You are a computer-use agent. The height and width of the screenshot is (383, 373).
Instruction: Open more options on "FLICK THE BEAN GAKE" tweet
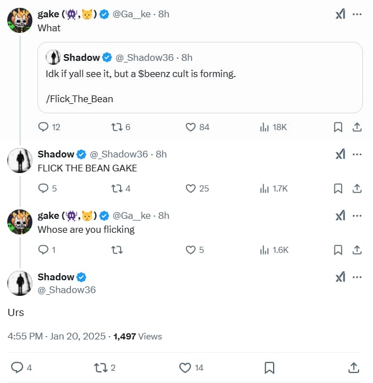tap(357, 154)
